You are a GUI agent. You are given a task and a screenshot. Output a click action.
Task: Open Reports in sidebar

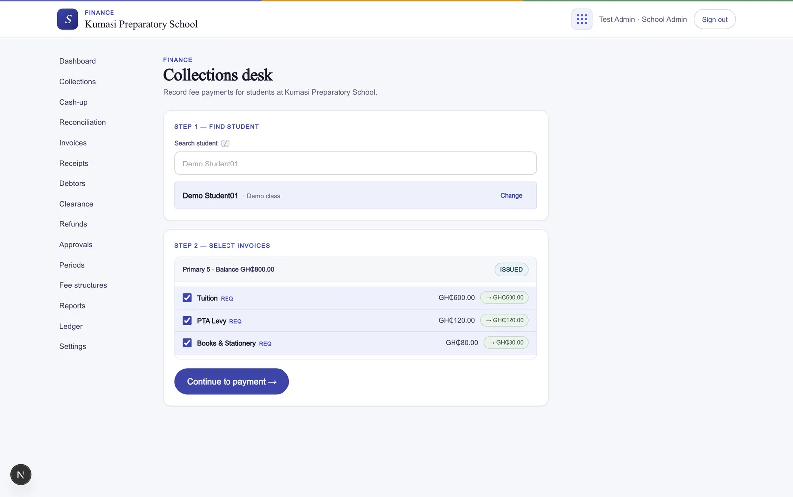click(72, 306)
